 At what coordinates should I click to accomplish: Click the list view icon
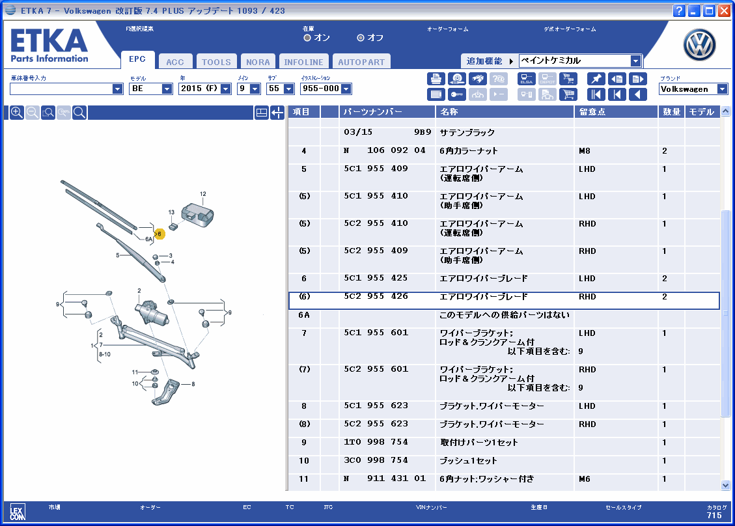point(436,94)
